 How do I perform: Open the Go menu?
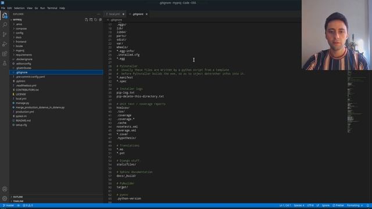pos(36,8)
